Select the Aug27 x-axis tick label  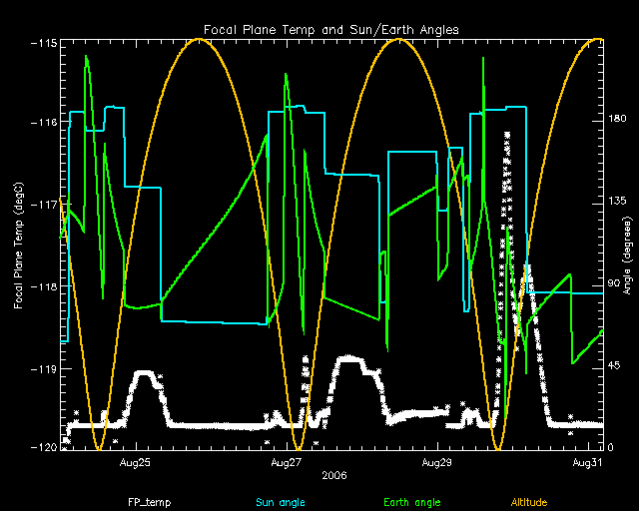coord(287,463)
